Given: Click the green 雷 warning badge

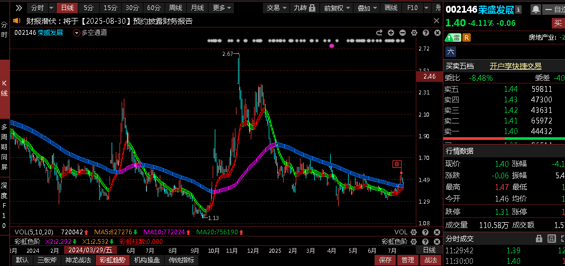Looking at the screenshot, I should click(453, 37).
